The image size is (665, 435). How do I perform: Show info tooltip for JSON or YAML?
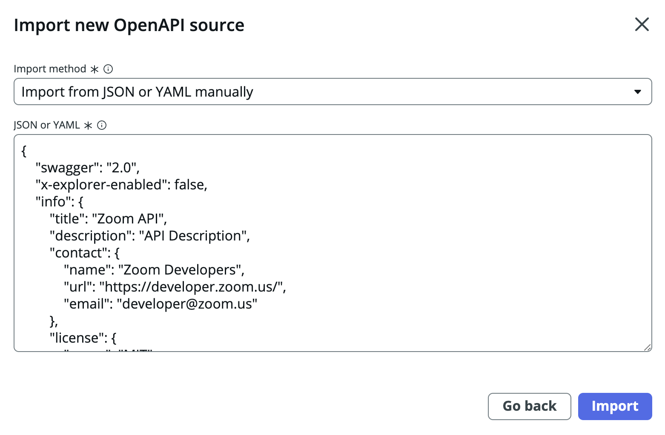pyautogui.click(x=102, y=125)
